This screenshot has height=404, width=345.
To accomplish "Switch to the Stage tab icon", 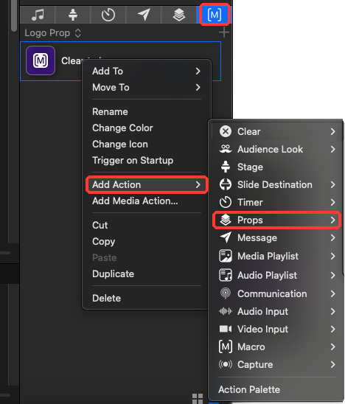I will (73, 15).
